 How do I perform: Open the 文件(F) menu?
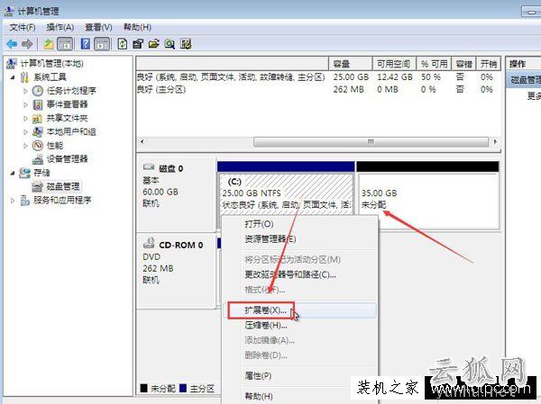[23, 27]
